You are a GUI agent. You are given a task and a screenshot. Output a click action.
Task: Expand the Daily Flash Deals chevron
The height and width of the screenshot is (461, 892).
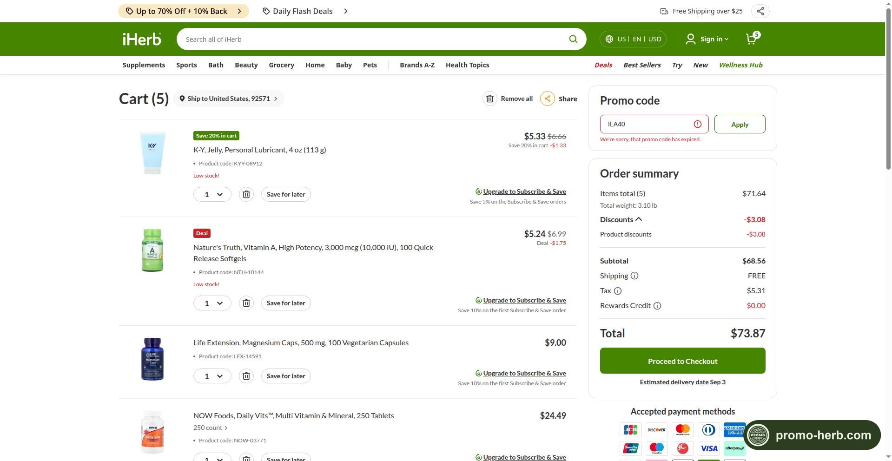345,11
